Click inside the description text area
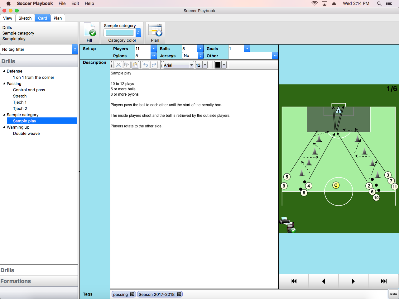 click(x=194, y=179)
